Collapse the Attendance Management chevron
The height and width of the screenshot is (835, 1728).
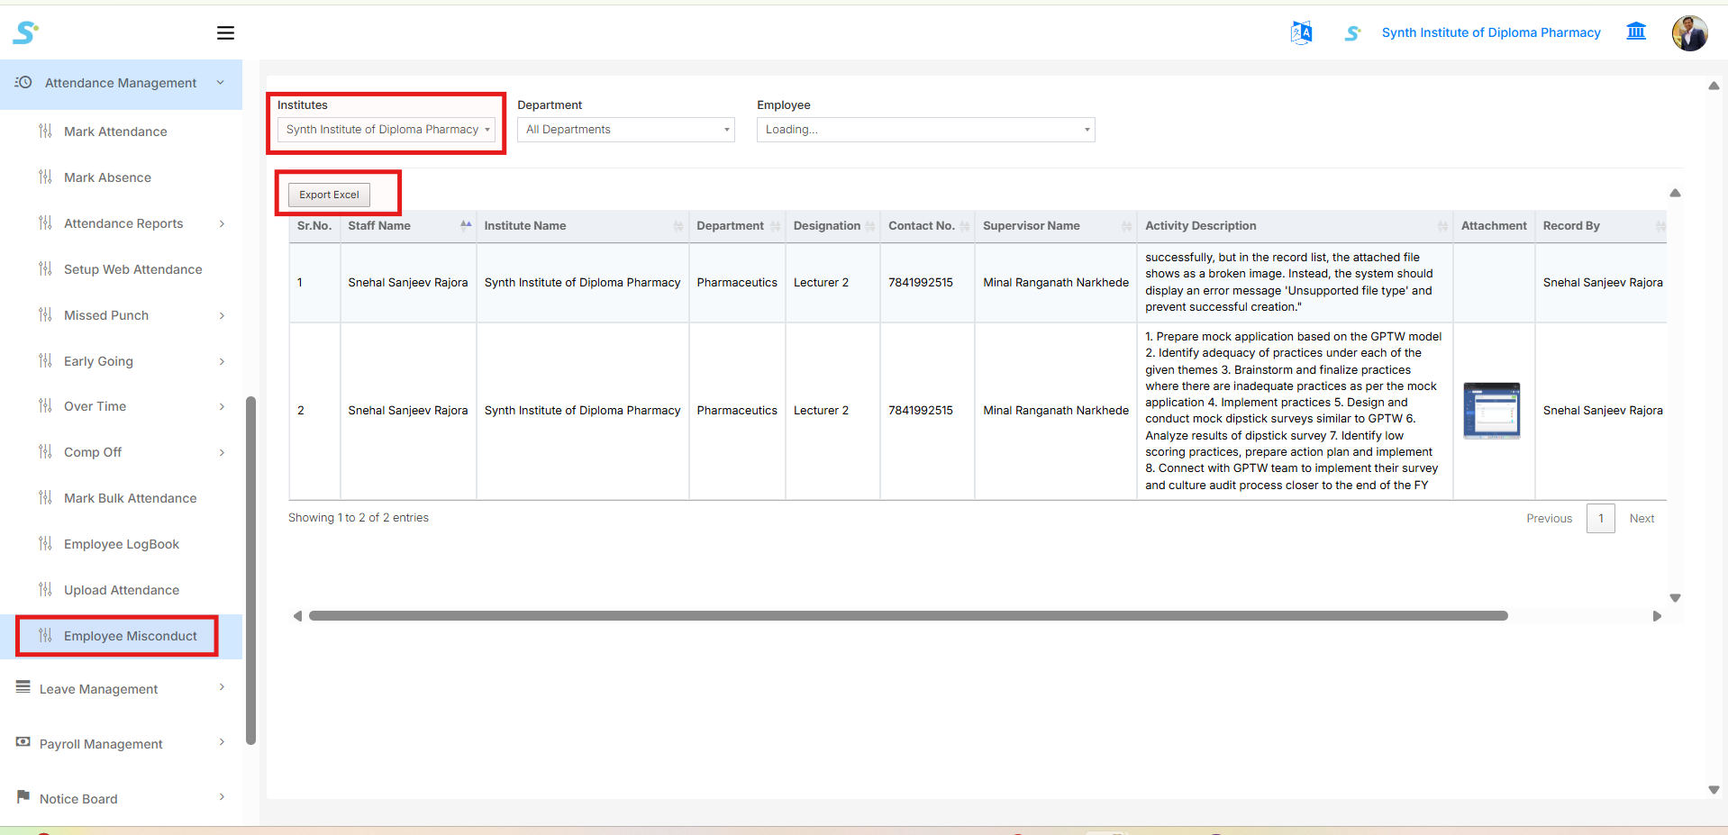[x=221, y=82]
